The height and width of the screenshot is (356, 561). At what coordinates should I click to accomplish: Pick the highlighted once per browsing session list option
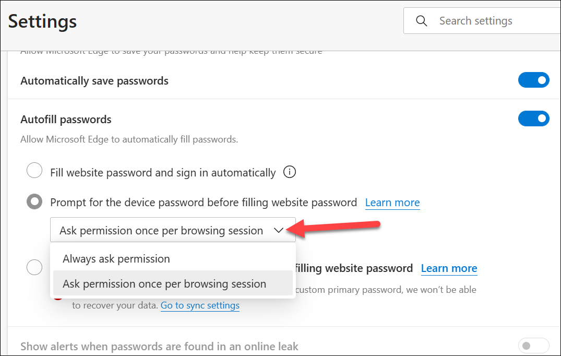pyautogui.click(x=164, y=284)
